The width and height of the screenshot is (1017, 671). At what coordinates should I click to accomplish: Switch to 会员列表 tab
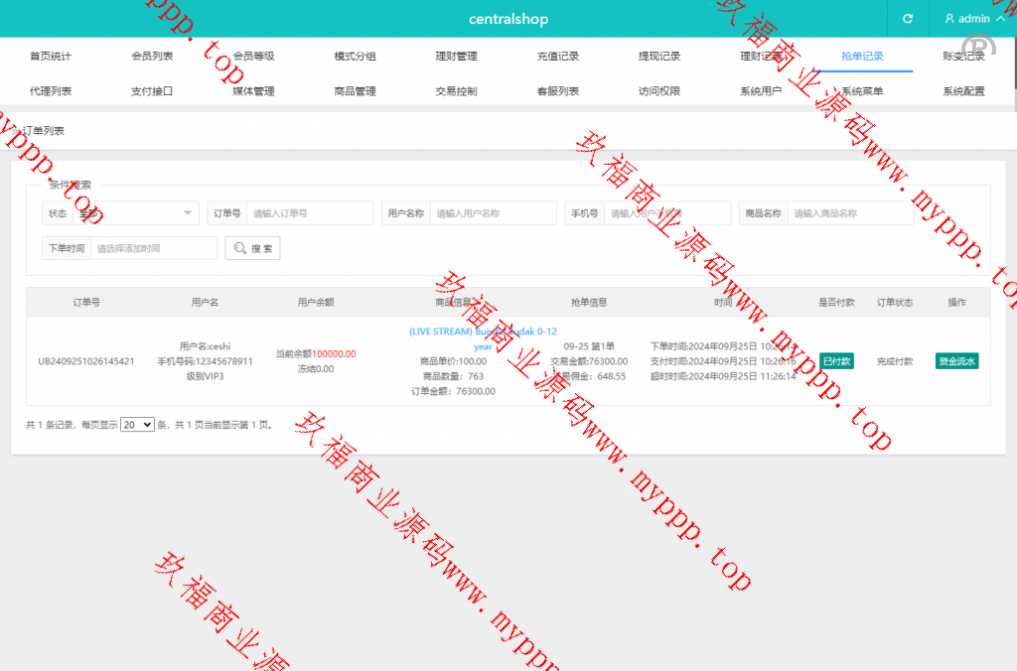click(152, 57)
